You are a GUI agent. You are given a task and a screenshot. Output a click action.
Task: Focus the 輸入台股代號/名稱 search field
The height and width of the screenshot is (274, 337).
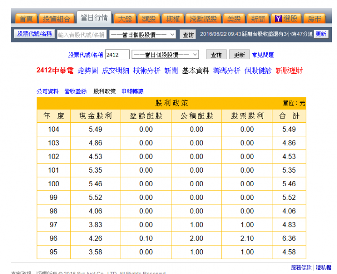click(81, 35)
